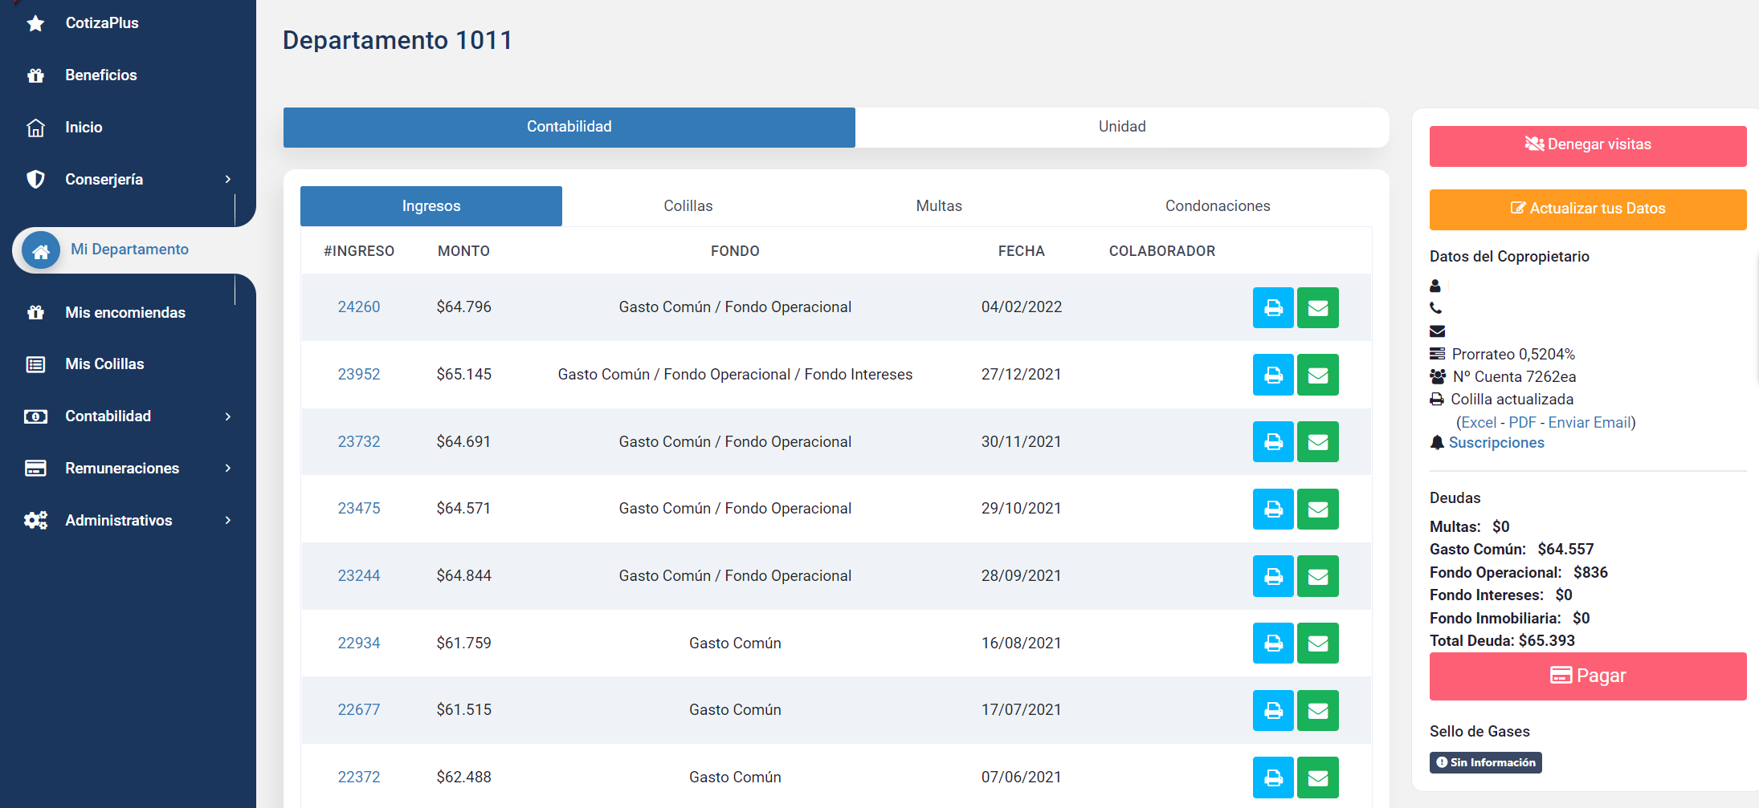Click the Beneficios gift icon

pyautogui.click(x=35, y=75)
